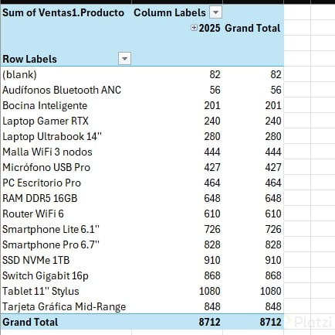The image size is (335, 335).
Task: Click the Audífonos Bluetooth ANC row label
Action: (x=62, y=90)
